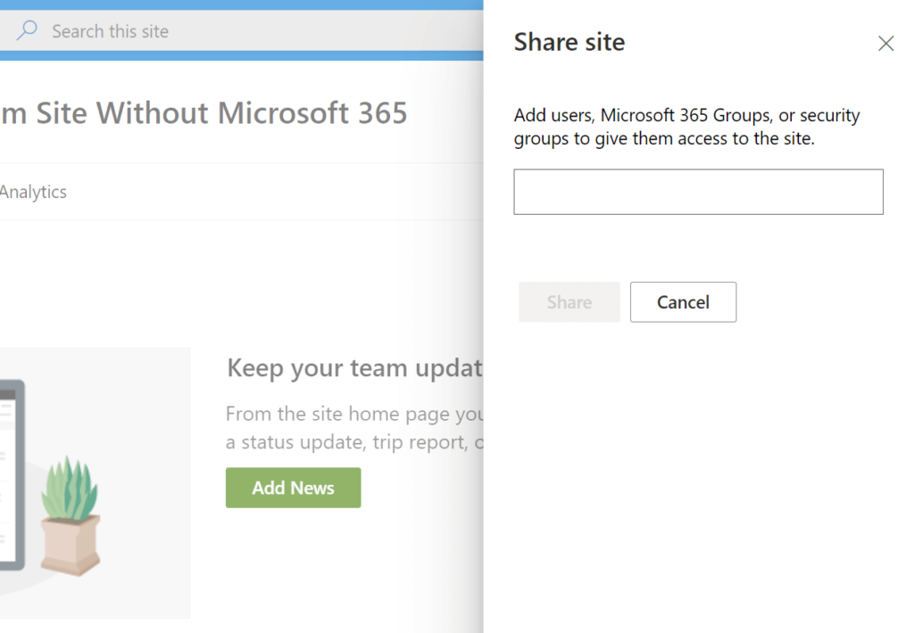Click text starting From the site home page
Viewport: 914px width, 633px height.
[354, 414]
